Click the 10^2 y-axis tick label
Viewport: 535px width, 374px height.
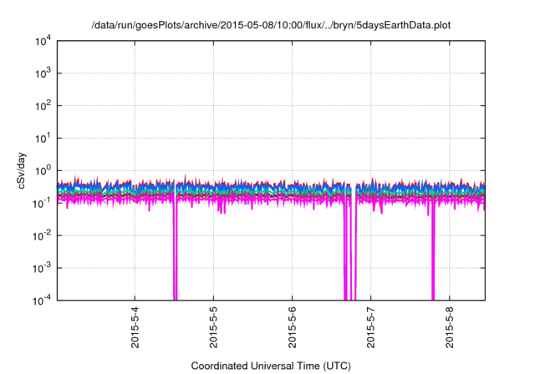pyautogui.click(x=43, y=105)
